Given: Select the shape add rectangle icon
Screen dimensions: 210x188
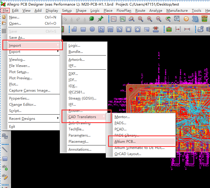Looking at the screenshot, I should pos(83,29).
